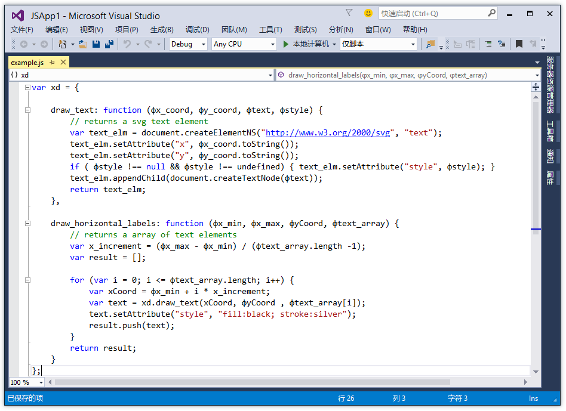Open the editor tab list dropdown arrow
Viewport: 566px width, 411px height.
pos(537,63)
